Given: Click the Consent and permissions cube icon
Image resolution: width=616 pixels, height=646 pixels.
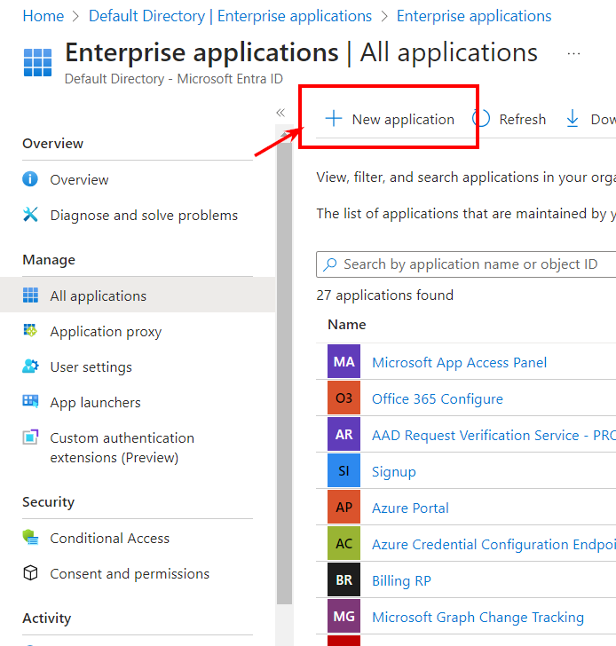Looking at the screenshot, I should 30,573.
